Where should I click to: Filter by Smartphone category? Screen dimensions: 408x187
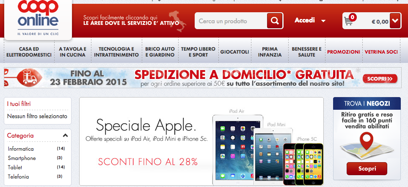click(x=22, y=158)
